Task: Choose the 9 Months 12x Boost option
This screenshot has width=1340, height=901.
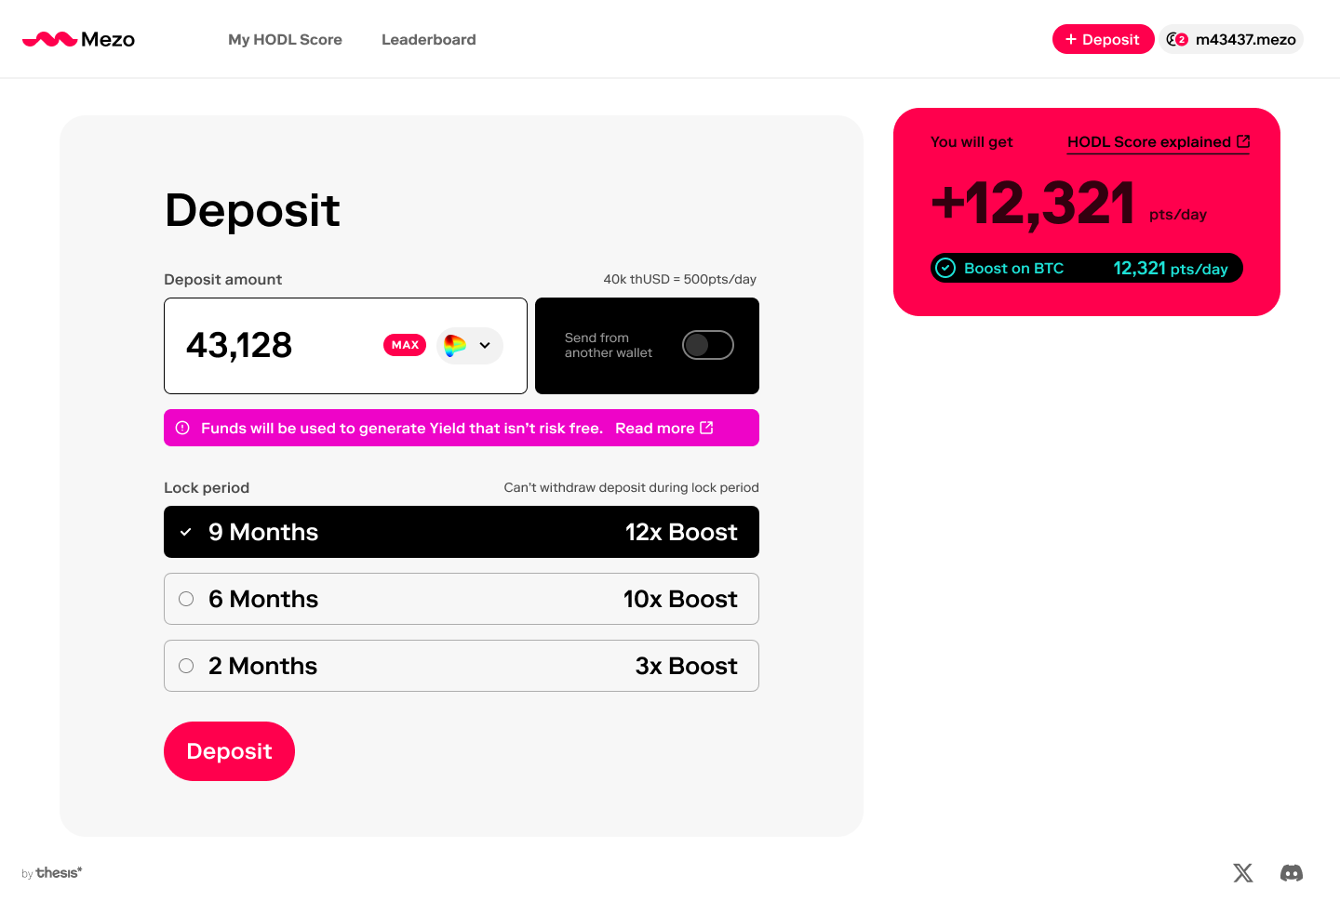Action: point(462,532)
